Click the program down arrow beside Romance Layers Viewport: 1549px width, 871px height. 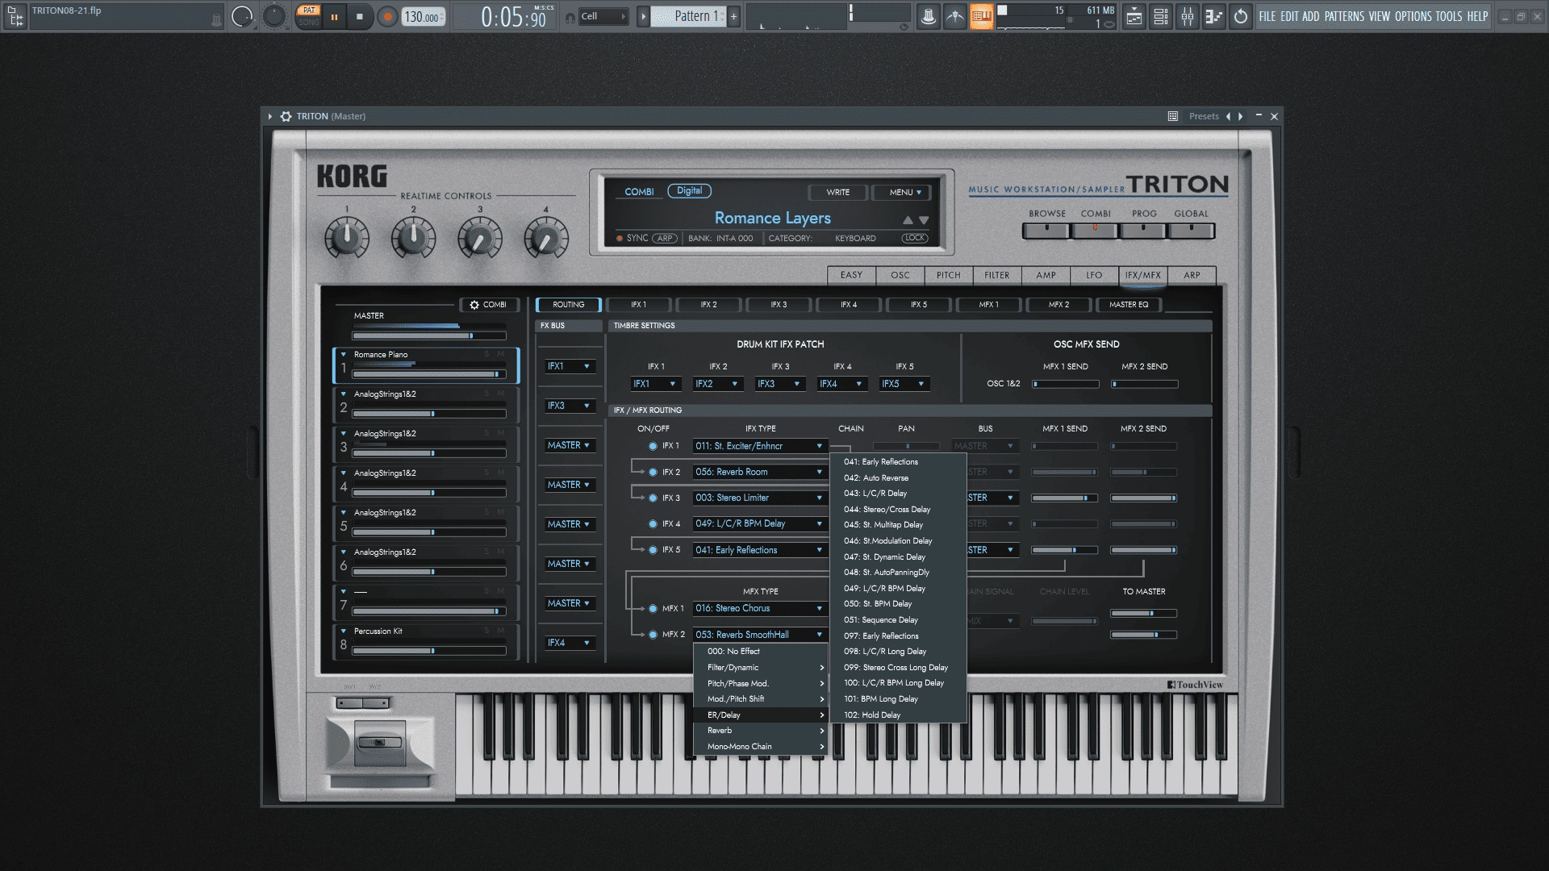[x=924, y=219]
